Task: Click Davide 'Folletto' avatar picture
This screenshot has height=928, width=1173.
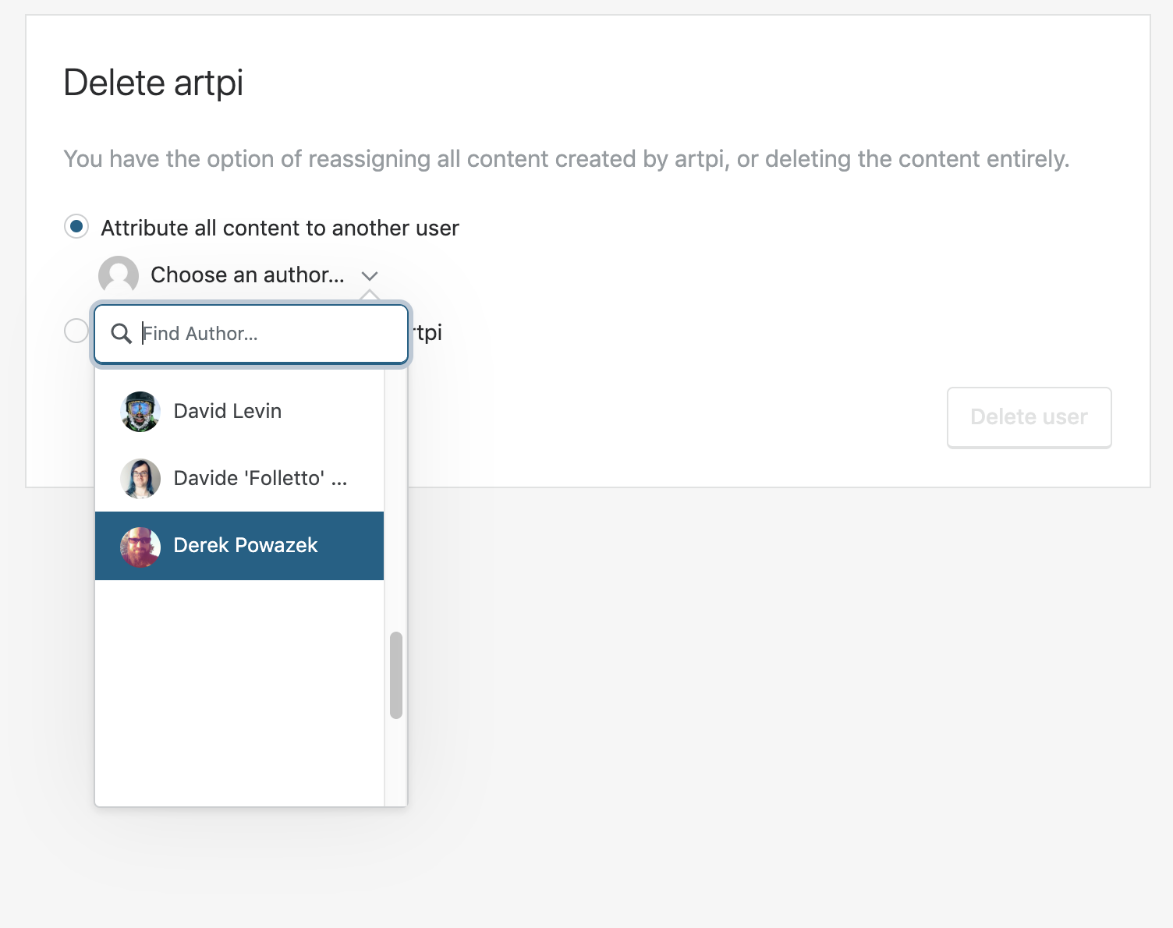Action: [140, 478]
